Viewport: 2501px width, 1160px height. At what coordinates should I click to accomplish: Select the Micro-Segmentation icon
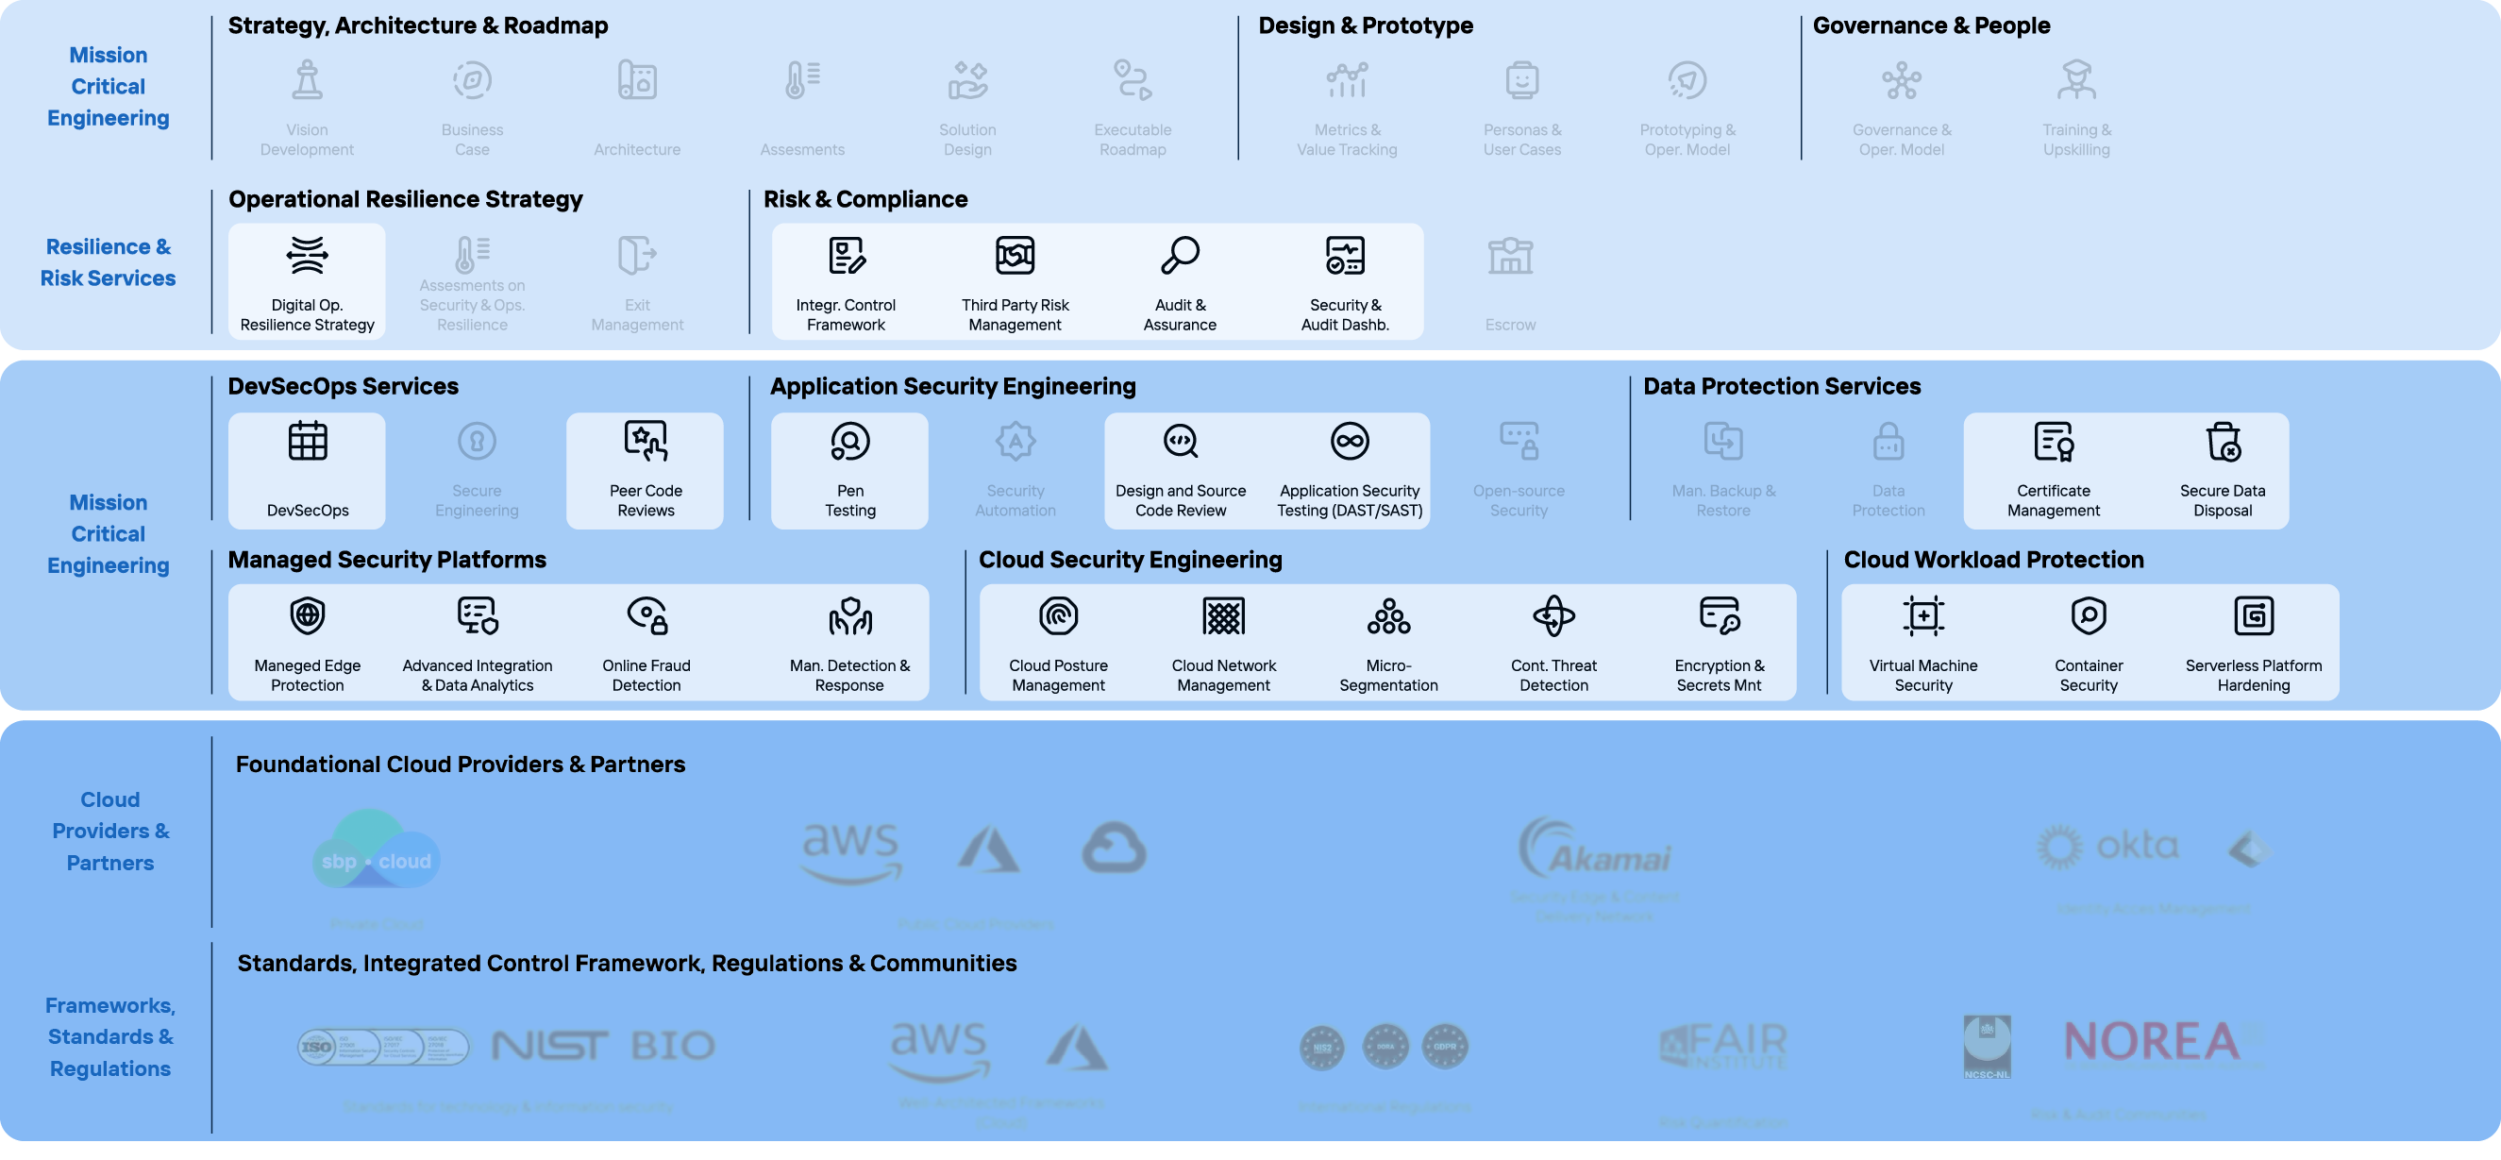[x=1388, y=615]
